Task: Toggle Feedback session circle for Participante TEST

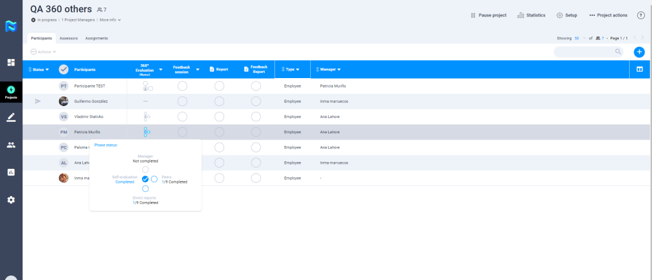Action: [x=182, y=86]
